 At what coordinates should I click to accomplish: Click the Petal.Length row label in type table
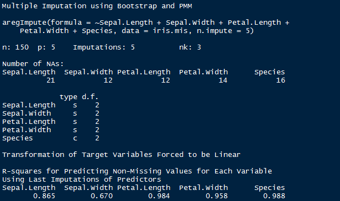pyautogui.click(x=29, y=122)
